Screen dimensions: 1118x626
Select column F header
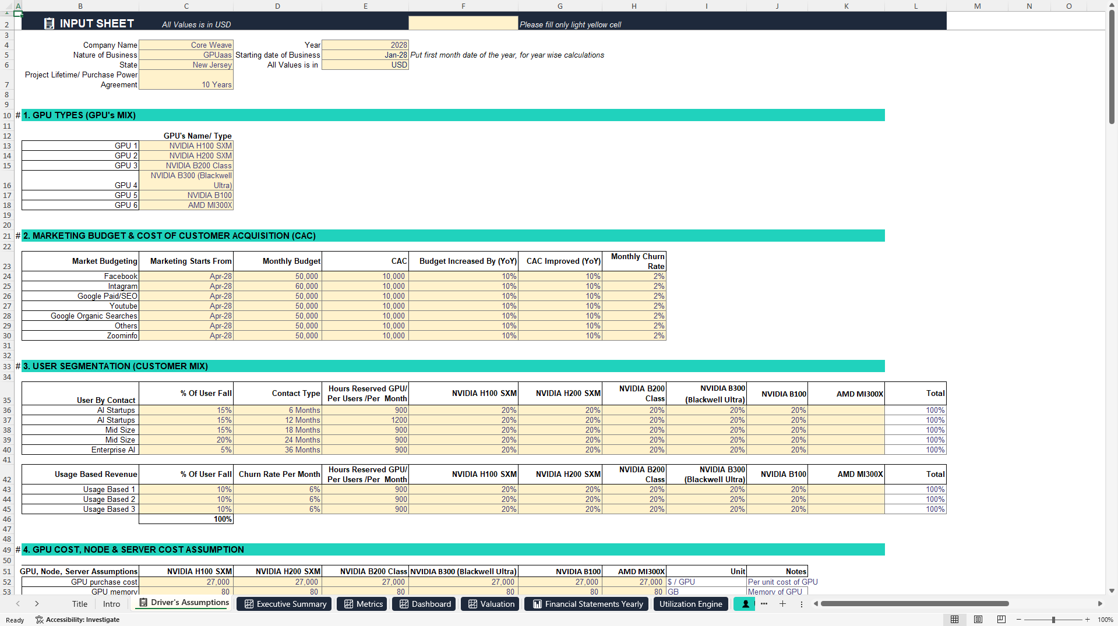click(463, 6)
